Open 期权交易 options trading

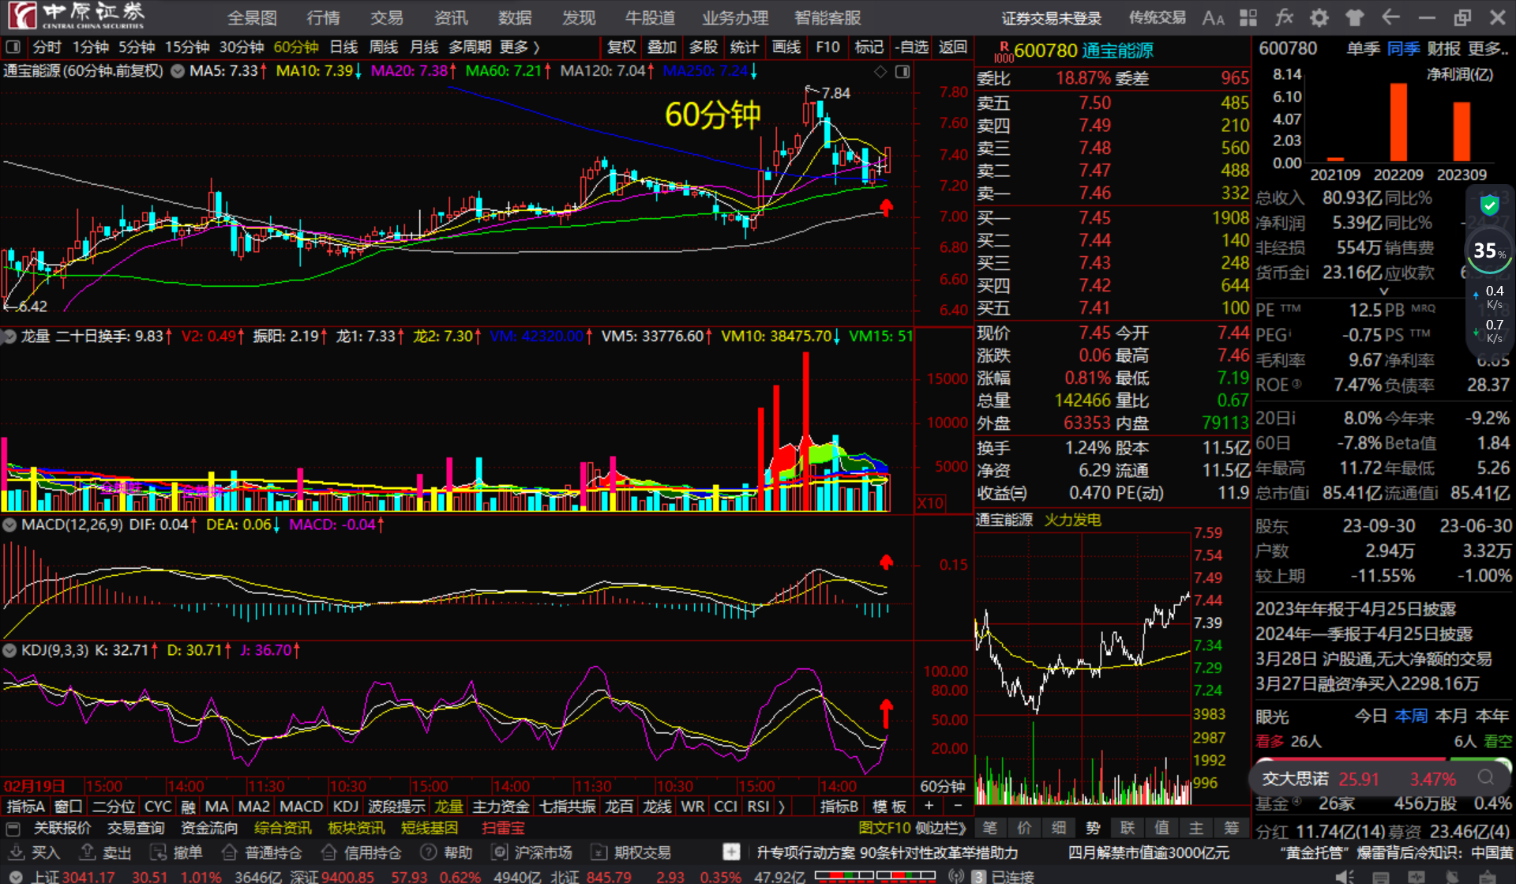pyautogui.click(x=632, y=853)
